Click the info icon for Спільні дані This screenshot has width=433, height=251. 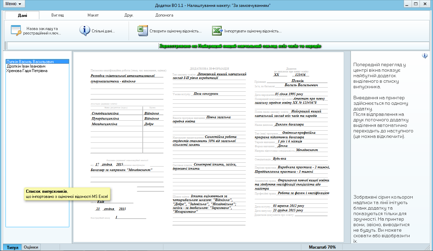84,31
